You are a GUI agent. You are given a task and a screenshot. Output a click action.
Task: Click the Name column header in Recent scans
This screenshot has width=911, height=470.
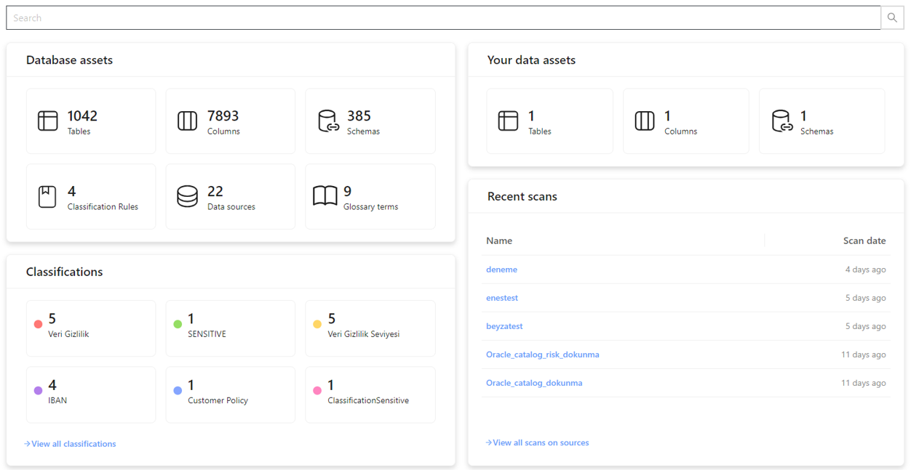coord(499,240)
